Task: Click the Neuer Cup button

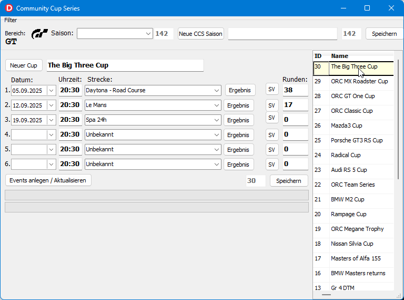Action: (x=24, y=65)
